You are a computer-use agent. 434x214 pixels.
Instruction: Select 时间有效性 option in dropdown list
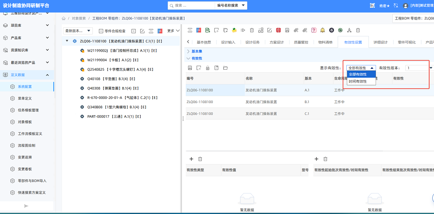point(361,81)
